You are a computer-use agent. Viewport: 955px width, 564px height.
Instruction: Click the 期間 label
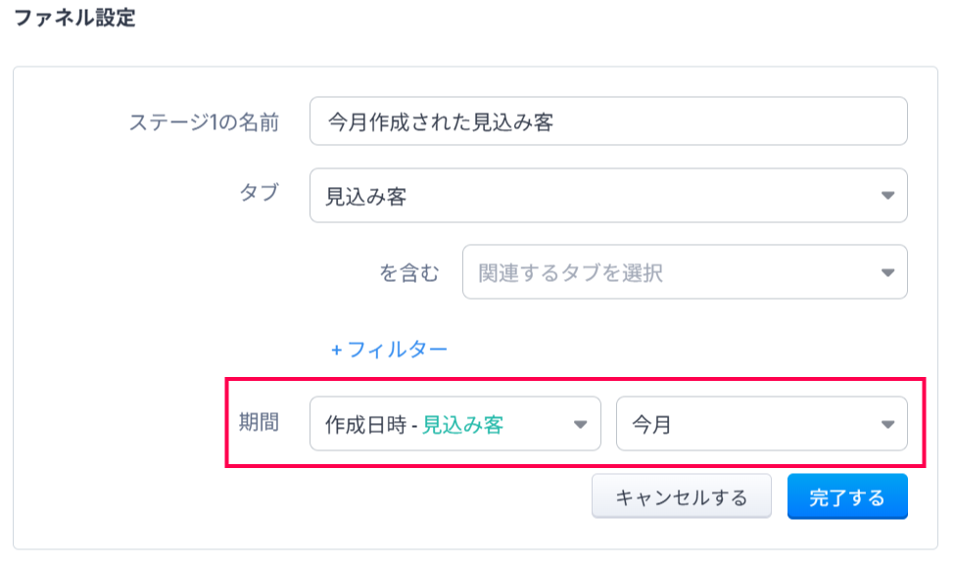tap(259, 422)
